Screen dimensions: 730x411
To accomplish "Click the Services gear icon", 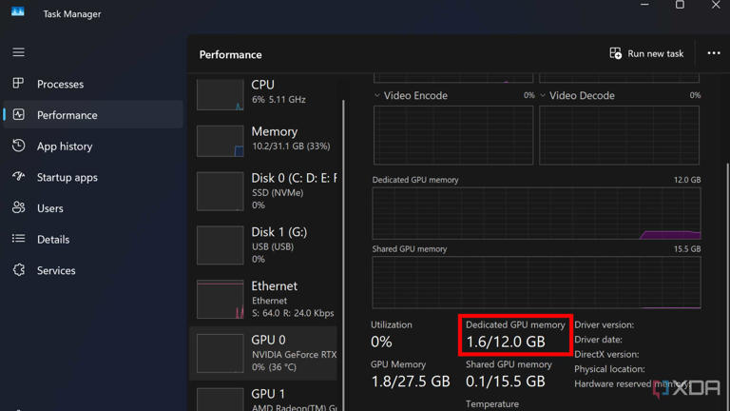I will point(18,270).
